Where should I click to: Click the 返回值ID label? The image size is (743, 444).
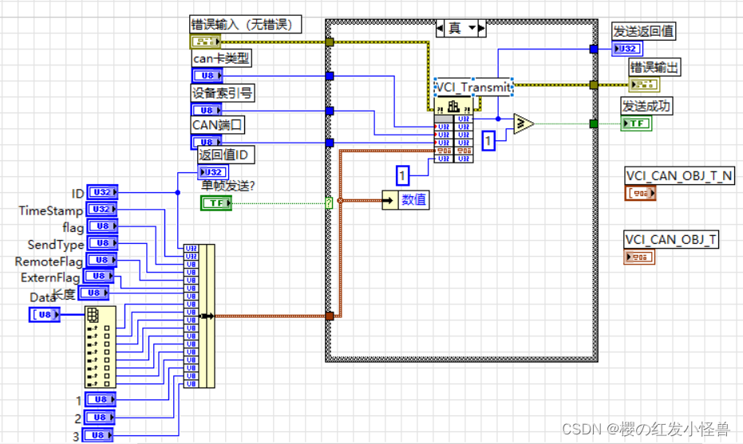coord(226,155)
